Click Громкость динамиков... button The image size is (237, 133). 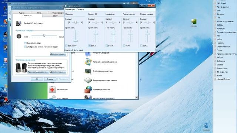click(x=38, y=72)
